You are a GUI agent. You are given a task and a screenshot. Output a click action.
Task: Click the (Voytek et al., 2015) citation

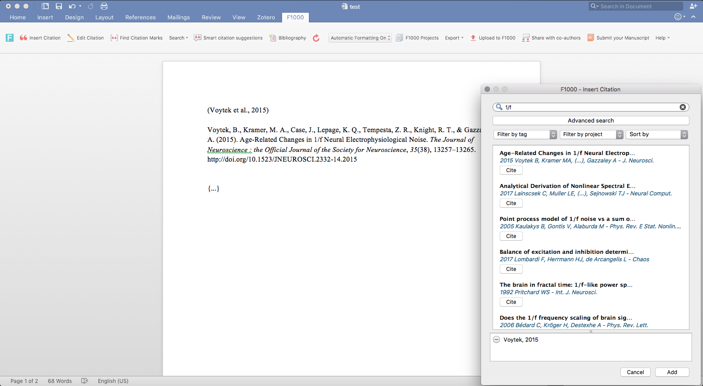tap(238, 110)
